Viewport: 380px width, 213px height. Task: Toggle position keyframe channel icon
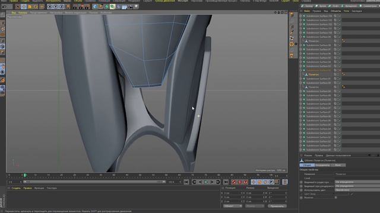(x=254, y=182)
